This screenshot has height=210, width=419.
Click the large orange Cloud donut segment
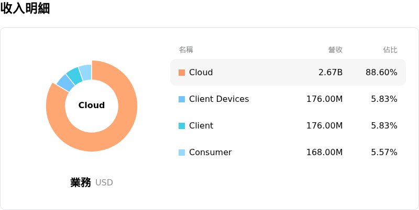pos(117,133)
